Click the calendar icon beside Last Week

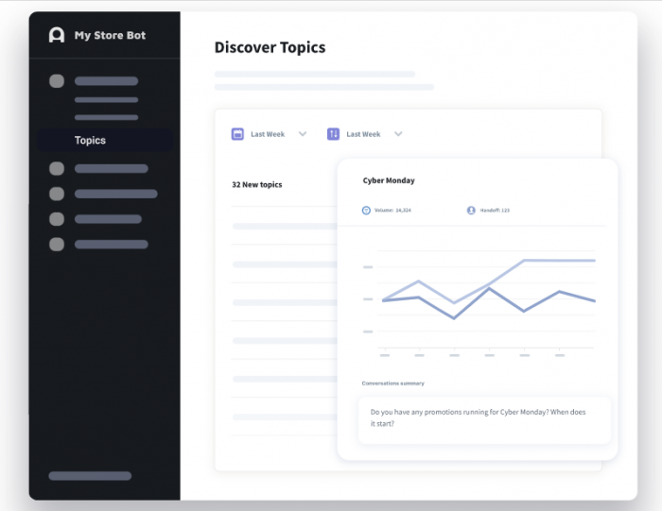pyautogui.click(x=237, y=134)
